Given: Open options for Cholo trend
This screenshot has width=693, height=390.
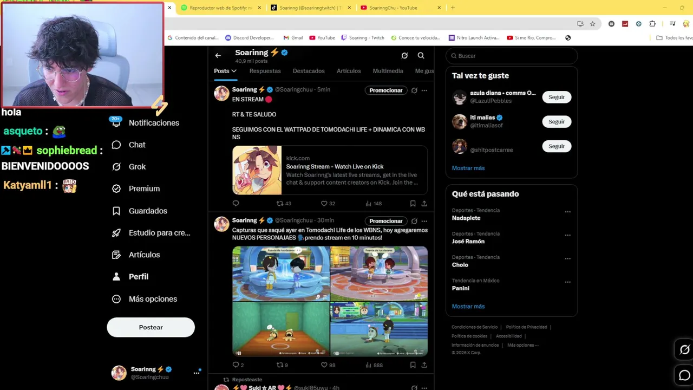Looking at the screenshot, I should 567,258.
